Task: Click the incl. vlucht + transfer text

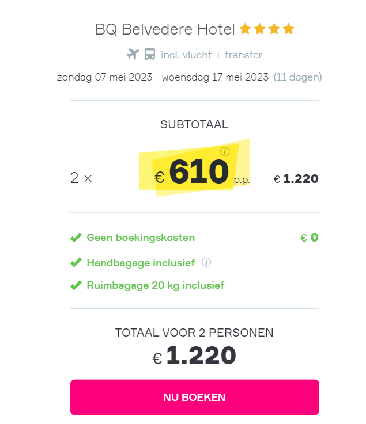Action: coord(212,55)
